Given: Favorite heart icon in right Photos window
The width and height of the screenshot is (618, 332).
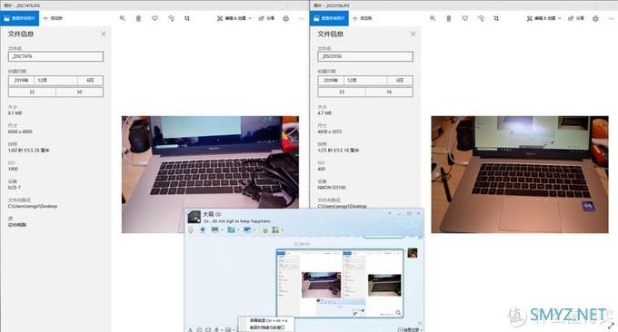Looking at the screenshot, I should tap(464, 18).
